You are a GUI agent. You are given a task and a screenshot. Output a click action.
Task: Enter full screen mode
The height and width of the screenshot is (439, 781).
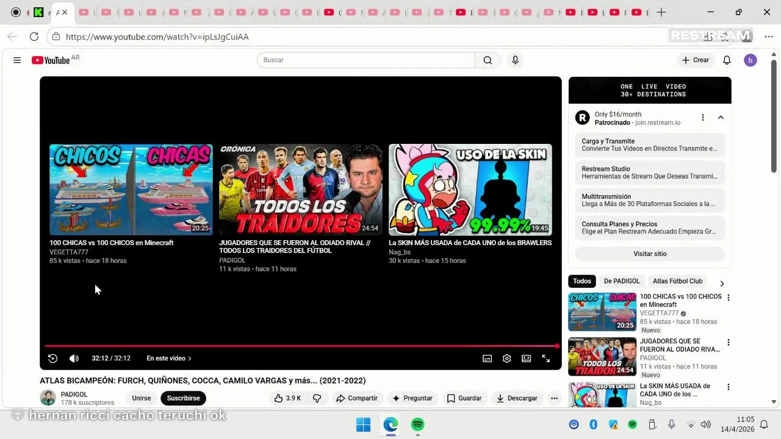click(546, 359)
